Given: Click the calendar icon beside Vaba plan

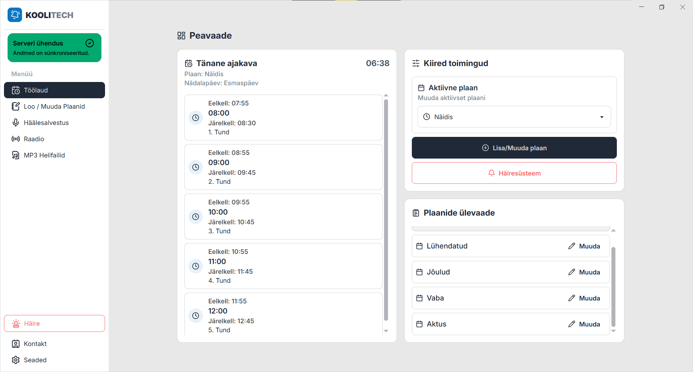Looking at the screenshot, I should 419,298.
